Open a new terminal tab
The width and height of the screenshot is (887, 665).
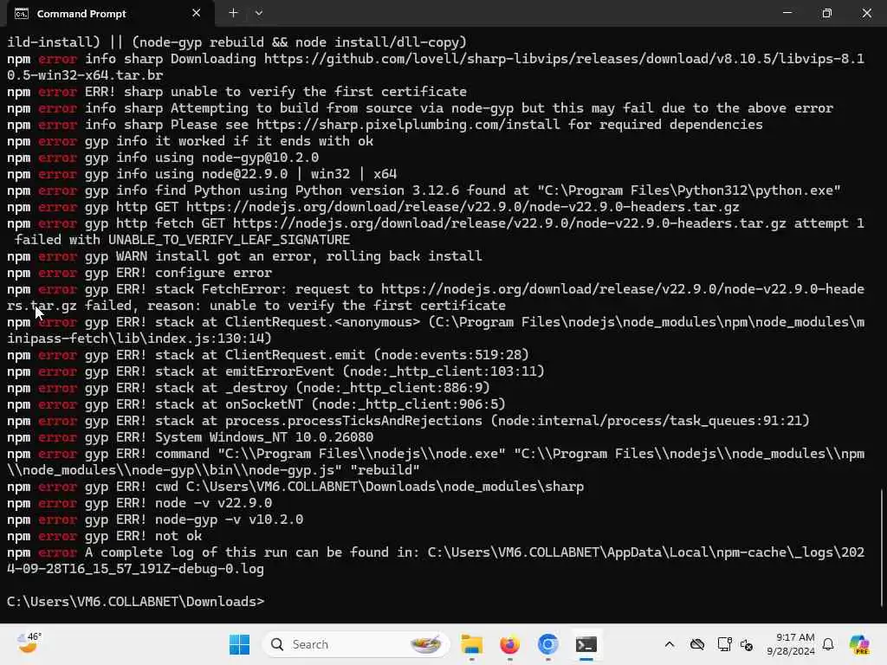233,13
